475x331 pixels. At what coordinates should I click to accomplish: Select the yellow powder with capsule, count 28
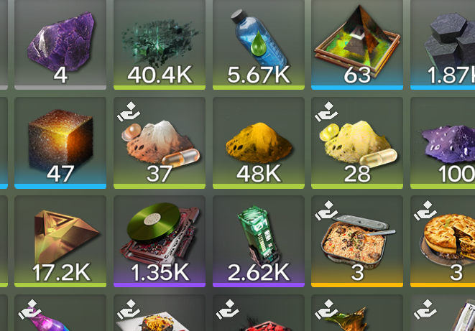pyautogui.click(x=357, y=143)
